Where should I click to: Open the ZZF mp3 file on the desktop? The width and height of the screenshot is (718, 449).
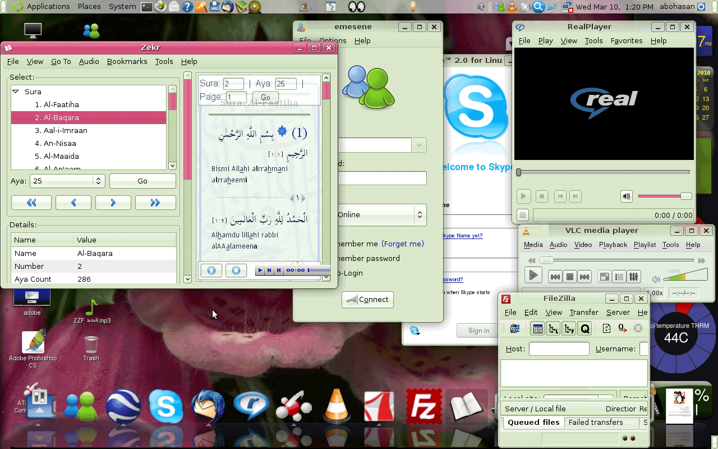click(92, 311)
